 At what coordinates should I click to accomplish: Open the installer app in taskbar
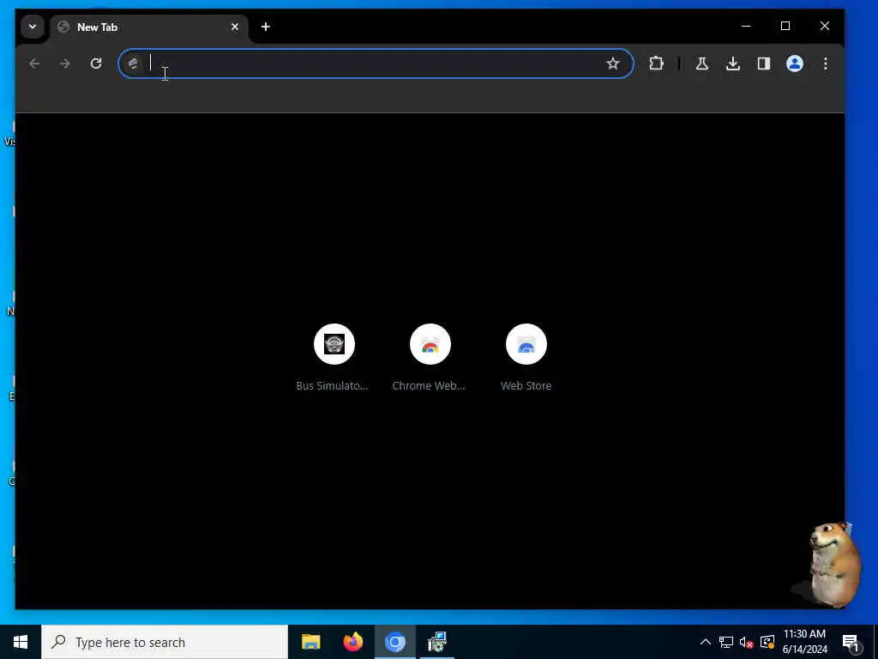tap(436, 642)
